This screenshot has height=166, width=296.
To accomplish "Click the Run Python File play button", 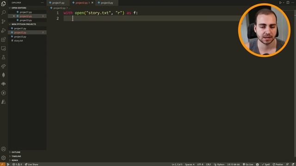I will [280, 3].
